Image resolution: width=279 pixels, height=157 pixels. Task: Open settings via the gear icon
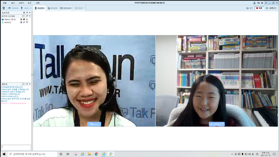262,3
